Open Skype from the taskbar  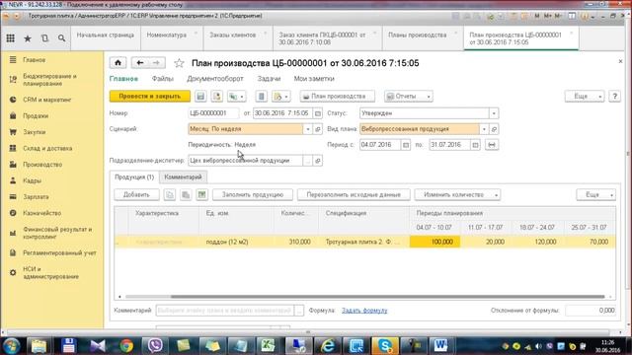pyautogui.click(x=384, y=346)
